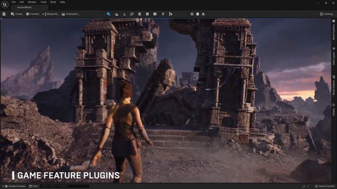Open the Build menu
337x189 pixels.
(53, 2)
